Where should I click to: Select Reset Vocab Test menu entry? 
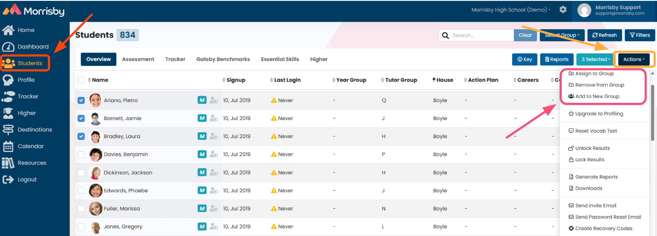pyautogui.click(x=593, y=131)
